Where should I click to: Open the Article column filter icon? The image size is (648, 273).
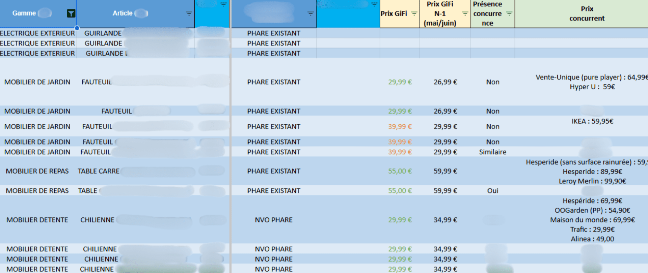tap(189, 13)
